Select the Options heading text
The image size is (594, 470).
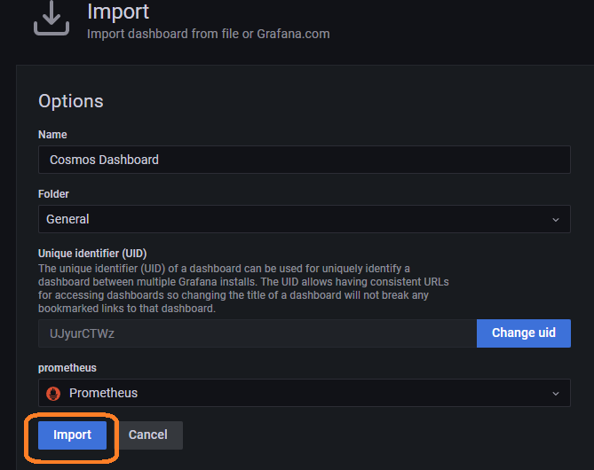point(71,101)
